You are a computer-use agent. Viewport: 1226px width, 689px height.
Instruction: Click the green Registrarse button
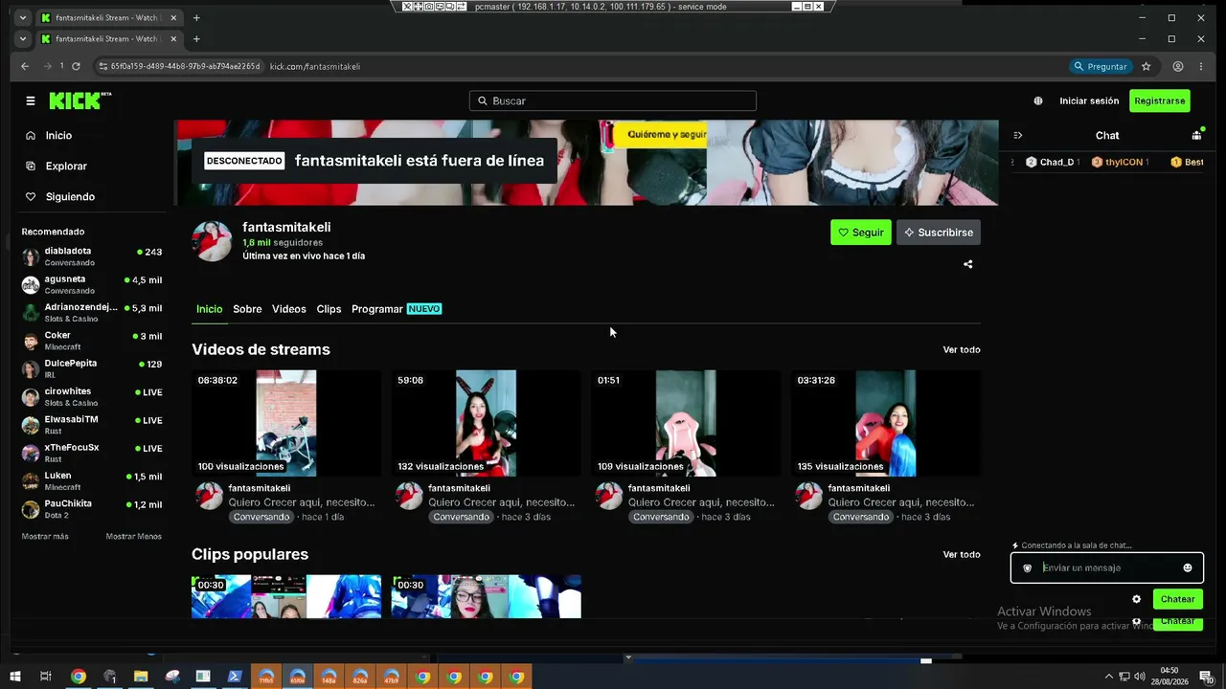(x=1159, y=100)
